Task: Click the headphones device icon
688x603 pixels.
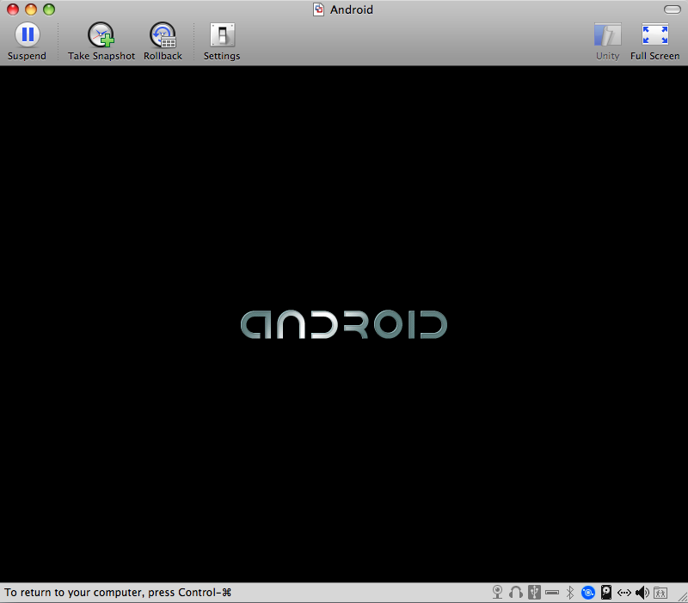Action: (516, 593)
